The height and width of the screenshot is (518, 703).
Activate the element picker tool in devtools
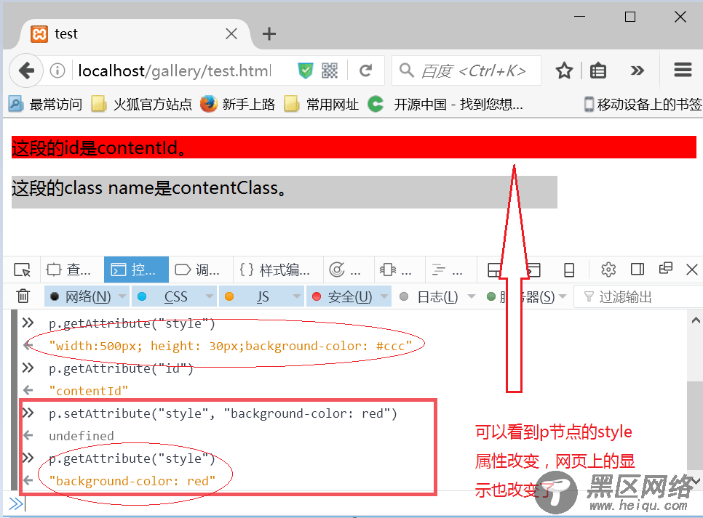pos(22,270)
